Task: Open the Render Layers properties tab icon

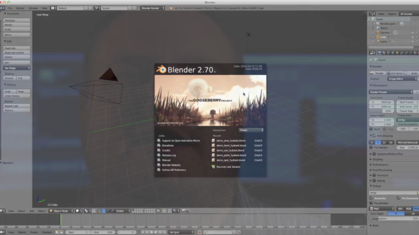Action: click(384, 53)
